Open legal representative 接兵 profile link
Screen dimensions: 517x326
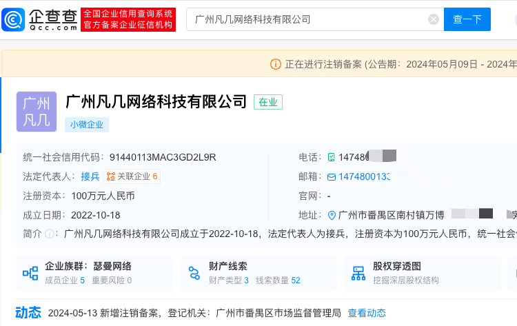90,176
